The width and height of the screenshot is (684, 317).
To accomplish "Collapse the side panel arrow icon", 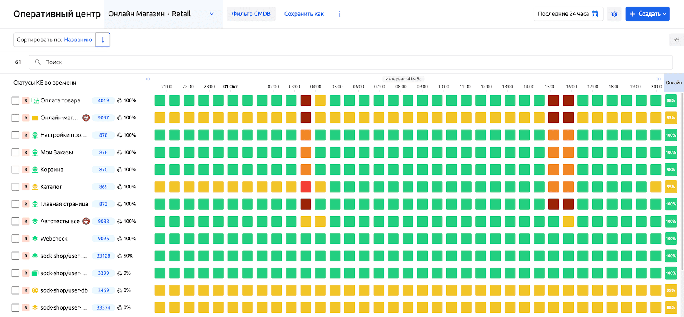I will click(x=677, y=40).
